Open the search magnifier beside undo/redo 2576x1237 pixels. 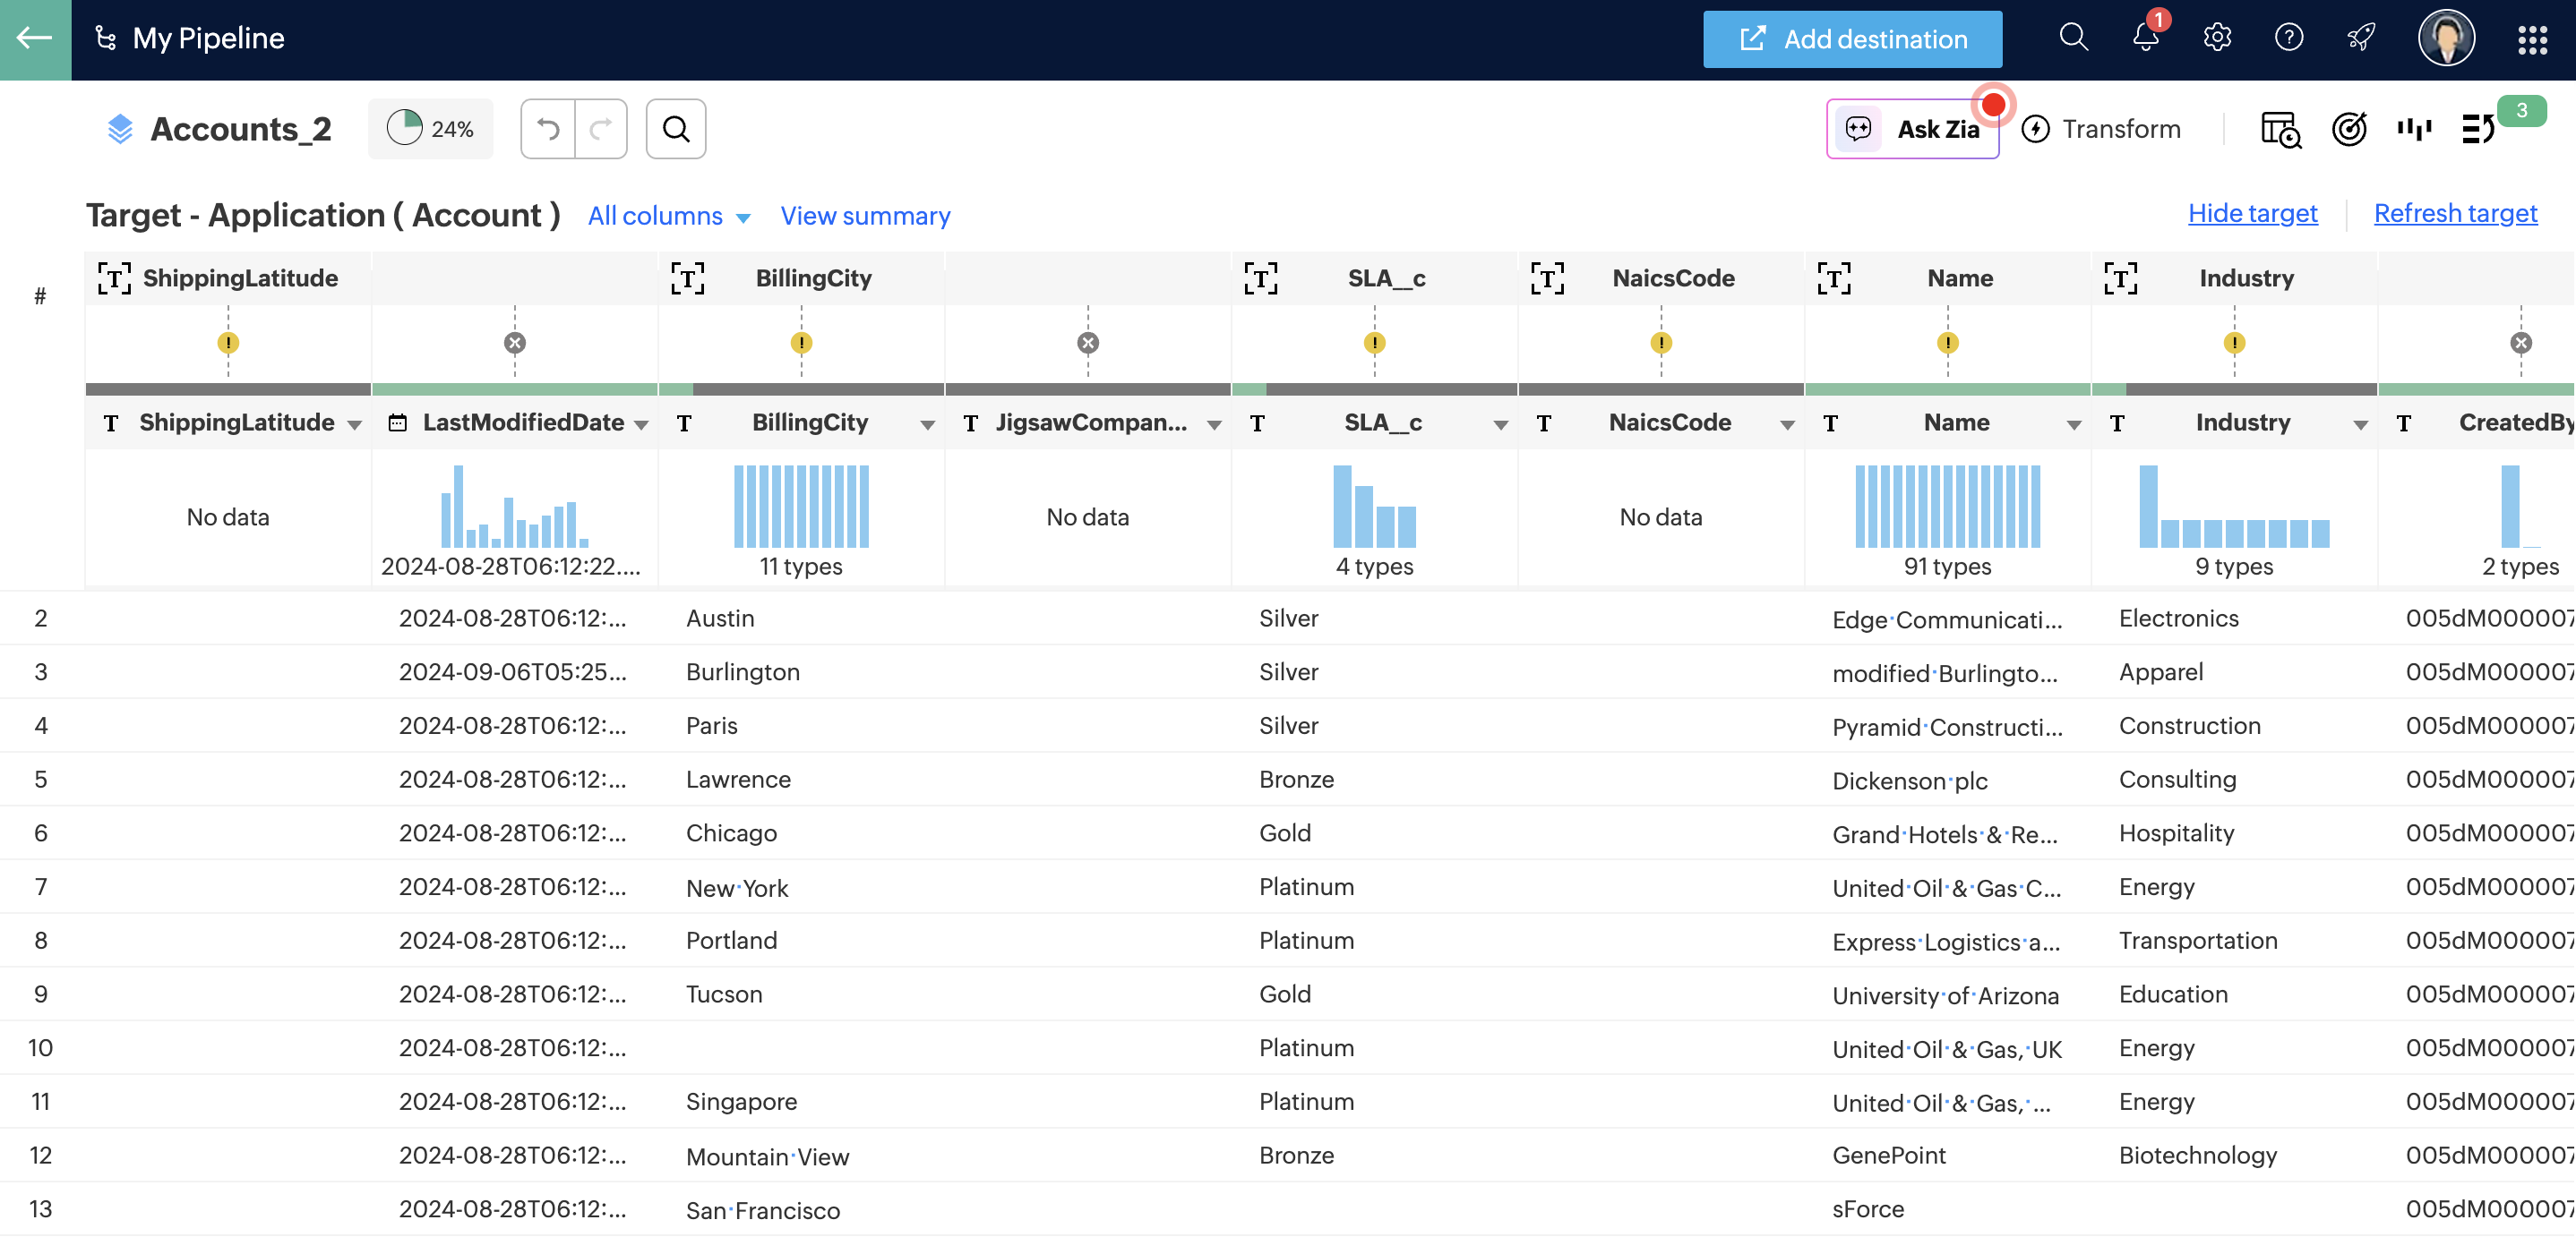pyautogui.click(x=676, y=129)
